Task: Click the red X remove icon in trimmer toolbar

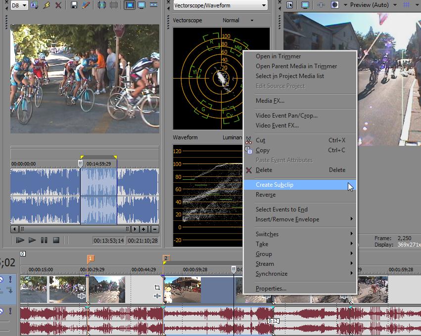Action: click(58, 5)
